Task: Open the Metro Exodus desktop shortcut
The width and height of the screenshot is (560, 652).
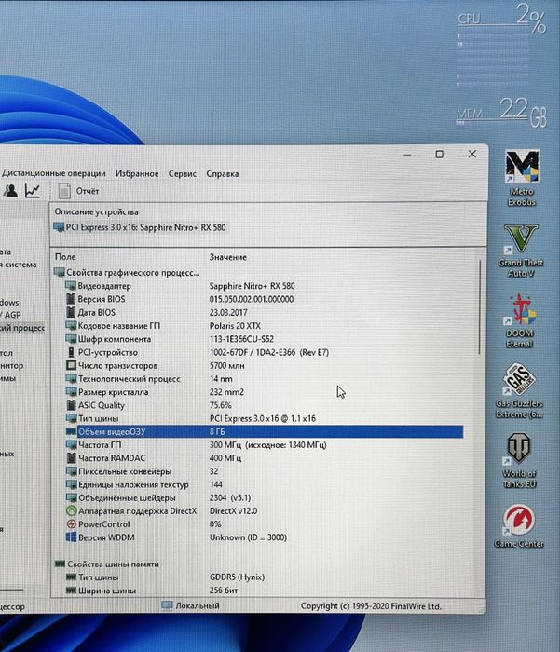Action: click(x=522, y=179)
